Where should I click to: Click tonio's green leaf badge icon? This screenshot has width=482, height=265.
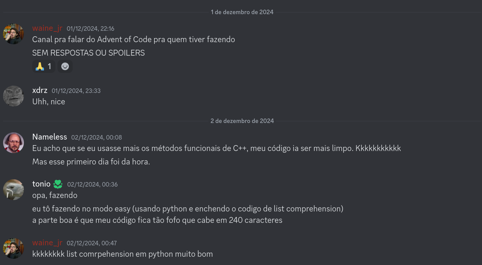58,184
